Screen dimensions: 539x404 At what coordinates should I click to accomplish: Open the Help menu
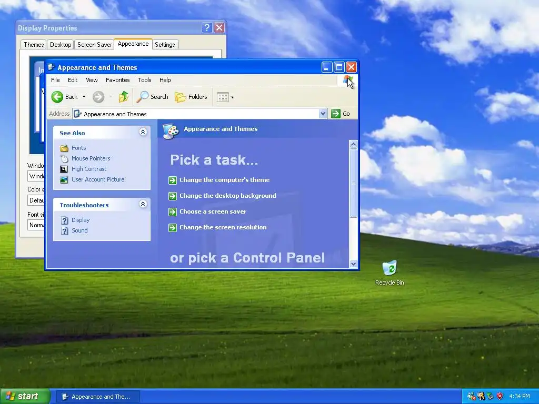coord(165,80)
